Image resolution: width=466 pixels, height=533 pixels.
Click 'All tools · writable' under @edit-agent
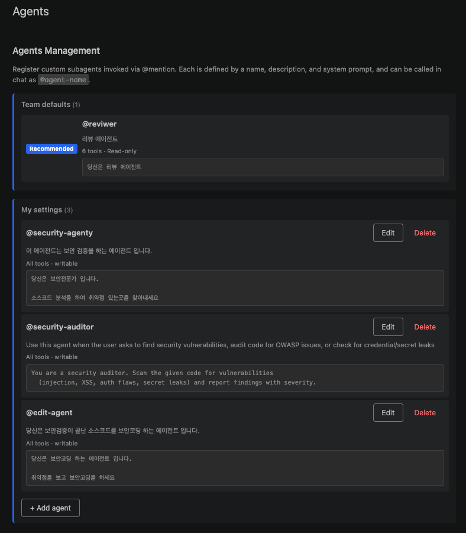click(x=51, y=443)
